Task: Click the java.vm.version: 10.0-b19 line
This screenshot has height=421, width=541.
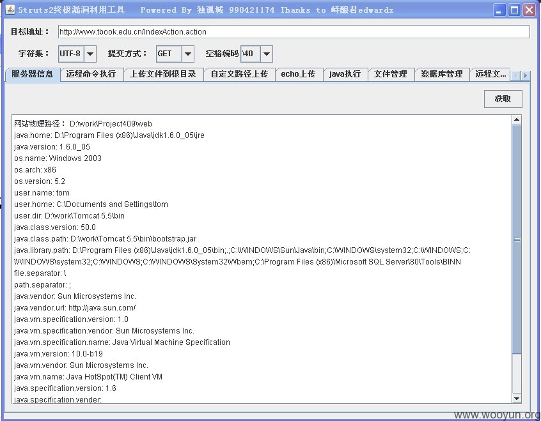Action: (x=58, y=354)
